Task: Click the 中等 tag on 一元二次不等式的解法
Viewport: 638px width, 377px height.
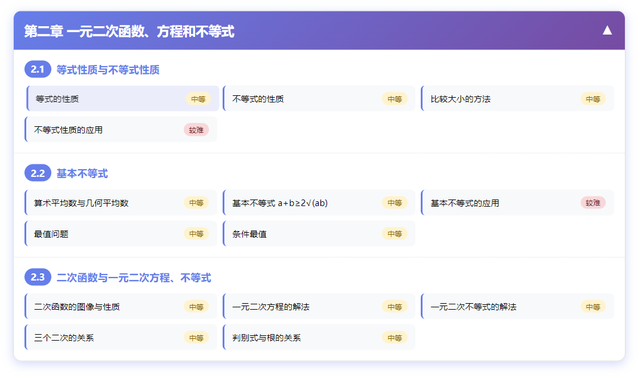Action: [x=593, y=307]
